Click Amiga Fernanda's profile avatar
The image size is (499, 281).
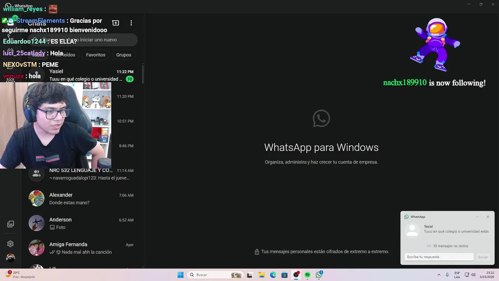tap(36, 248)
